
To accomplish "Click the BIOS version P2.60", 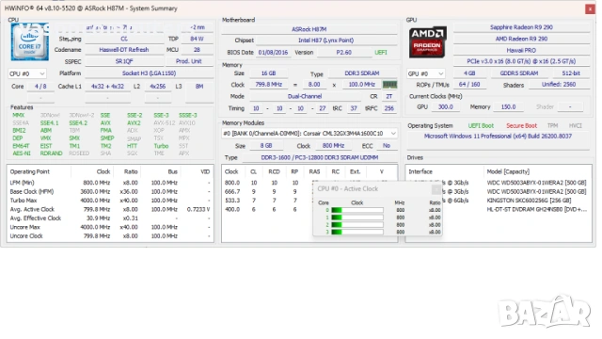I will point(344,53).
